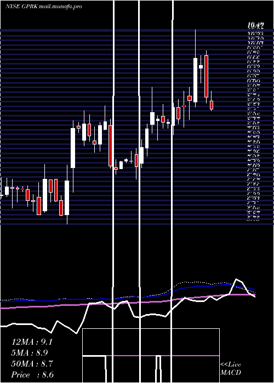Select the 12MA : 9.1 reading
274x383 pixels.
(32, 342)
